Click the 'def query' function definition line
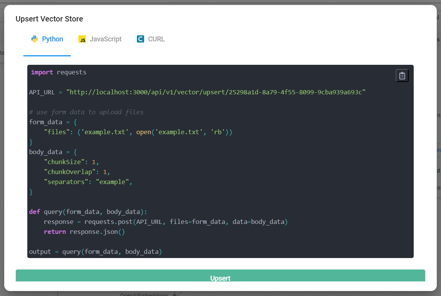This screenshot has height=296, width=441. [88, 212]
